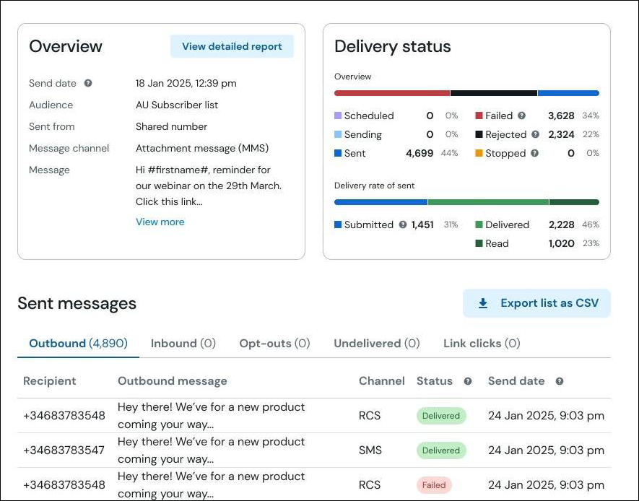Expand message with View more link
Screen dimensions: 639x501
(x=160, y=222)
